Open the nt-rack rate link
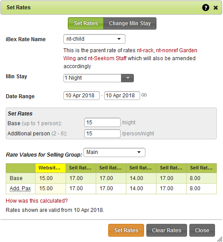The image size is (223, 242). click(145, 50)
